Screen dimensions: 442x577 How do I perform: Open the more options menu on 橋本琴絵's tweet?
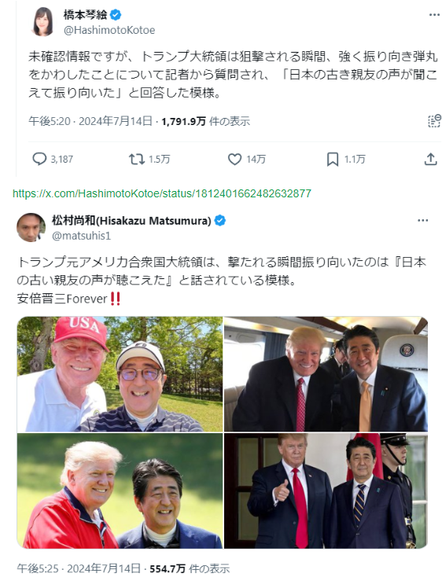(435, 15)
